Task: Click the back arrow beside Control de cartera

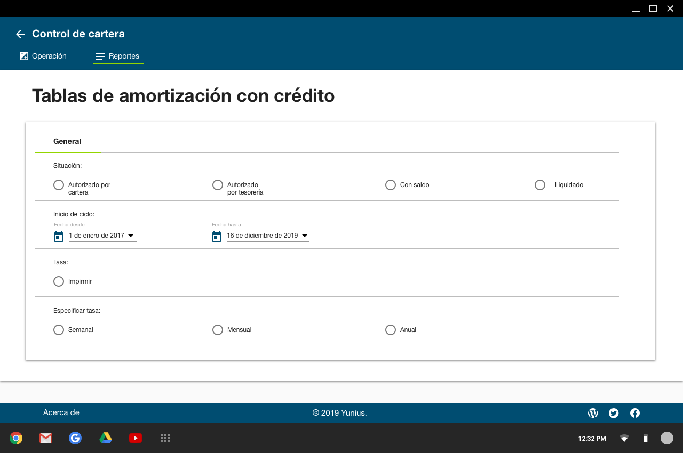Action: coord(20,34)
